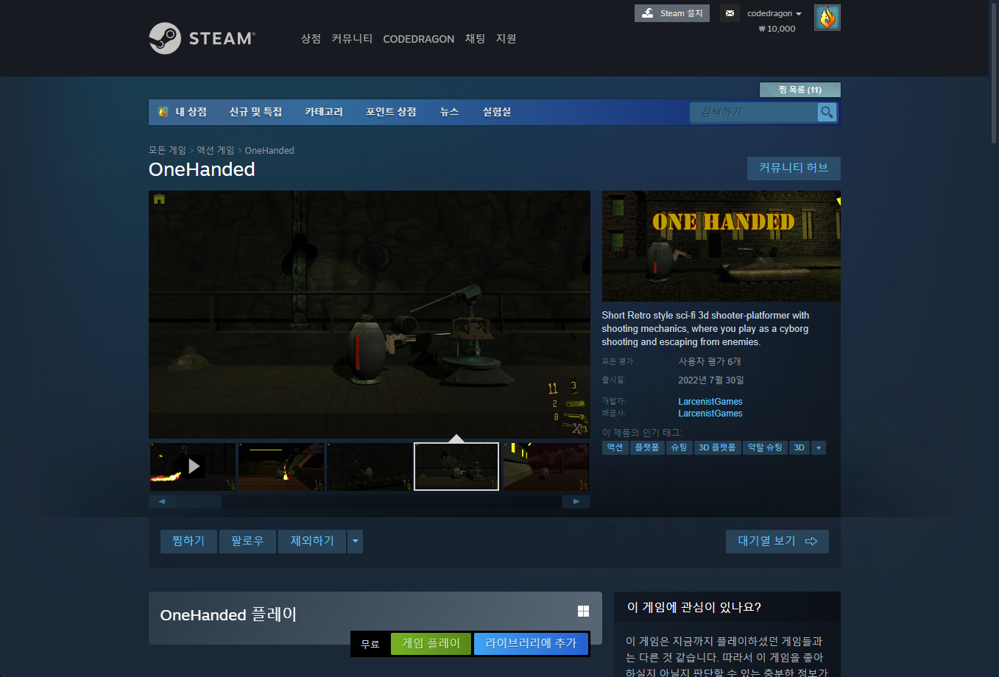This screenshot has height=677, width=999.
Task: Open the 지원 menu
Action: point(506,39)
